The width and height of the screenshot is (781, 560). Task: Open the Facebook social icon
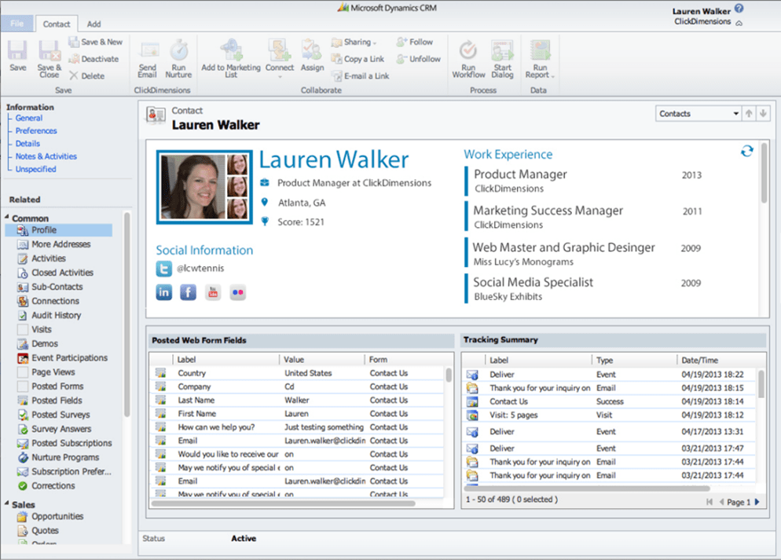coord(188,292)
